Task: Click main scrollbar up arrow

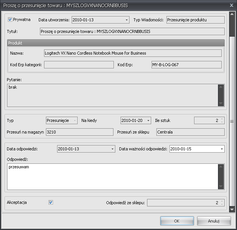Action: click(x=232, y=14)
